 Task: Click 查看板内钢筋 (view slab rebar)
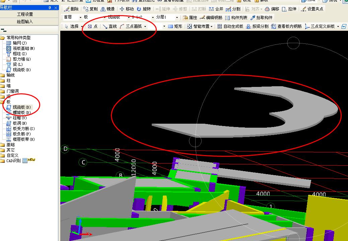tap(286, 26)
